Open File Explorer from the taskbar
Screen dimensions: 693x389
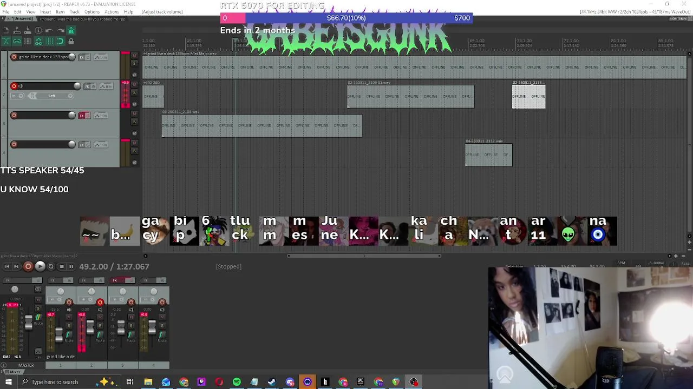(148, 382)
